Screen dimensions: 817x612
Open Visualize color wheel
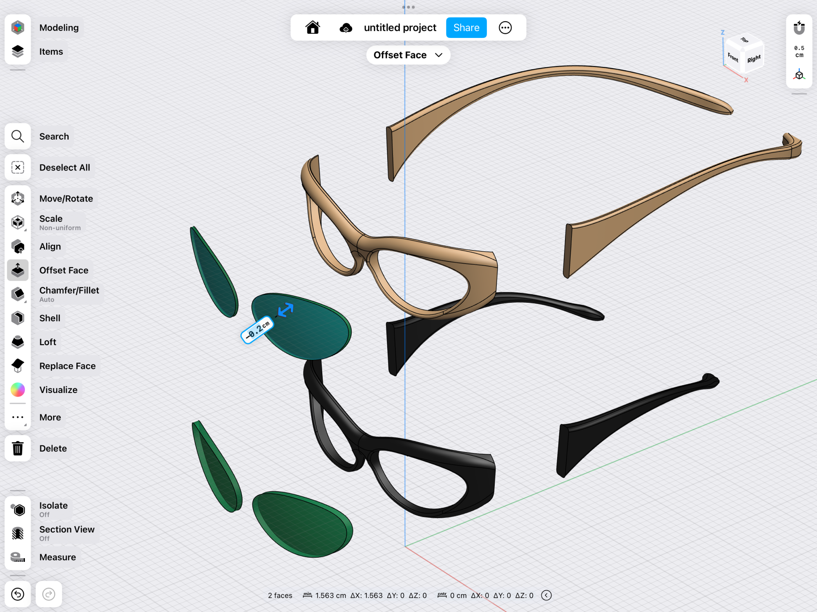point(18,390)
